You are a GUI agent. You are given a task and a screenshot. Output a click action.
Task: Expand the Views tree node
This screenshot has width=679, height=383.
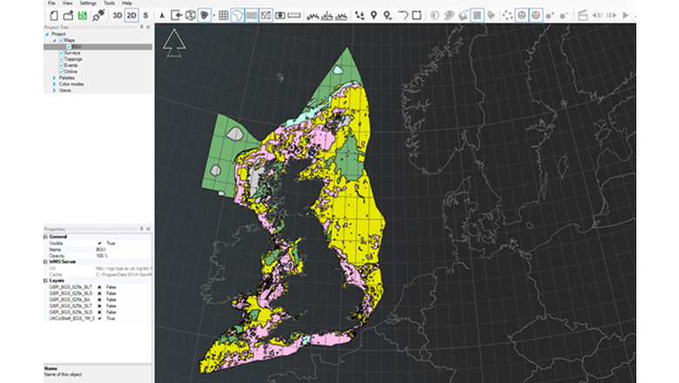pyautogui.click(x=54, y=91)
